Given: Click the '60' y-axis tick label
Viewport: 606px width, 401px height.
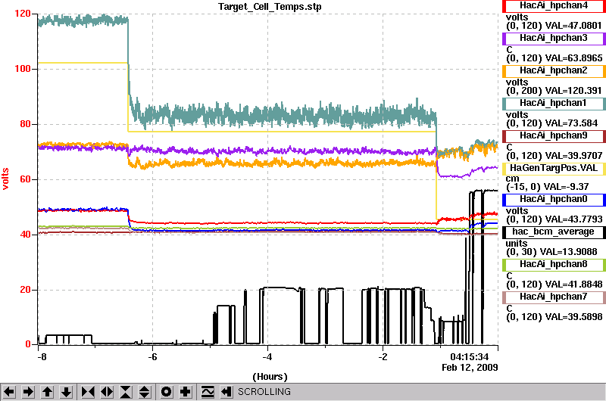Looking at the screenshot, I should pyautogui.click(x=25, y=179).
